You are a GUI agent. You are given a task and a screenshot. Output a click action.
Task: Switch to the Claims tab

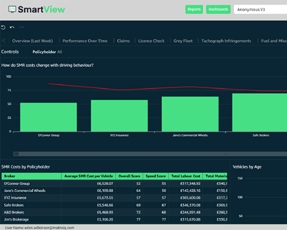click(x=123, y=41)
